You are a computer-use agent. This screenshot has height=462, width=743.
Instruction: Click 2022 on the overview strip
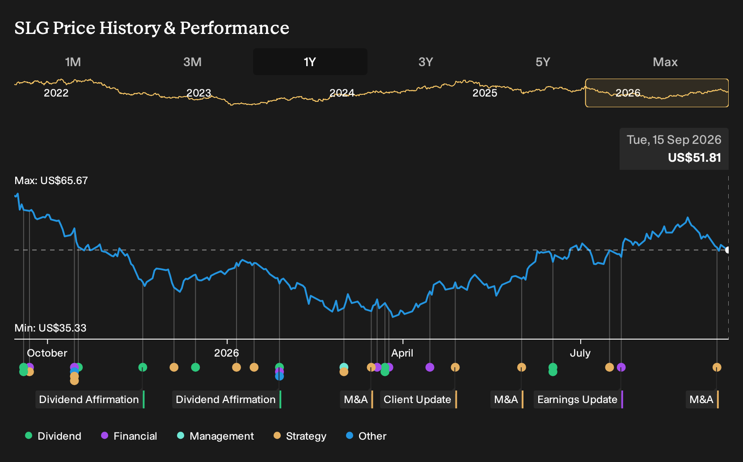[x=56, y=93]
